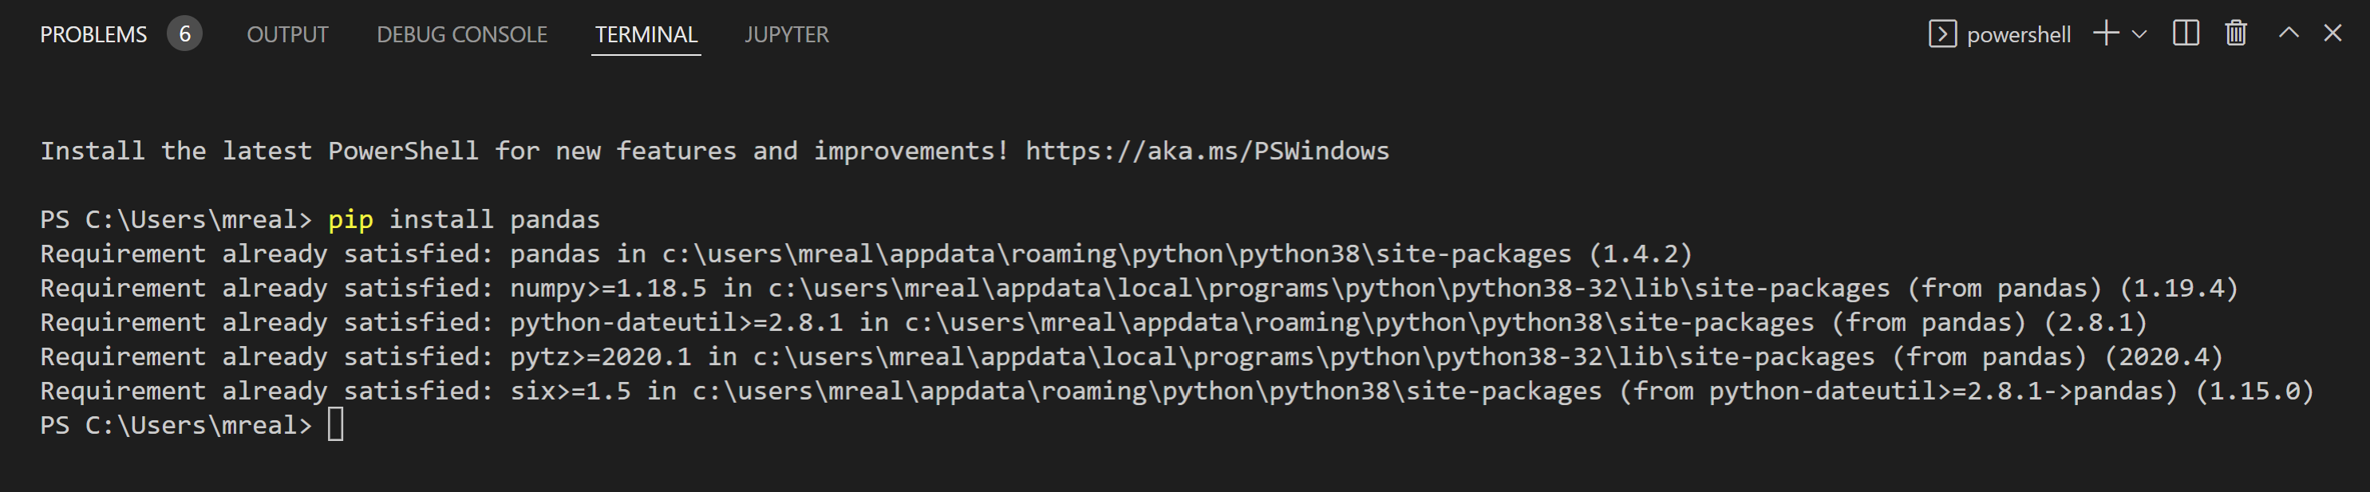The height and width of the screenshot is (492, 2370).
Task: Click the problems count badge showing 6
Action: (184, 35)
